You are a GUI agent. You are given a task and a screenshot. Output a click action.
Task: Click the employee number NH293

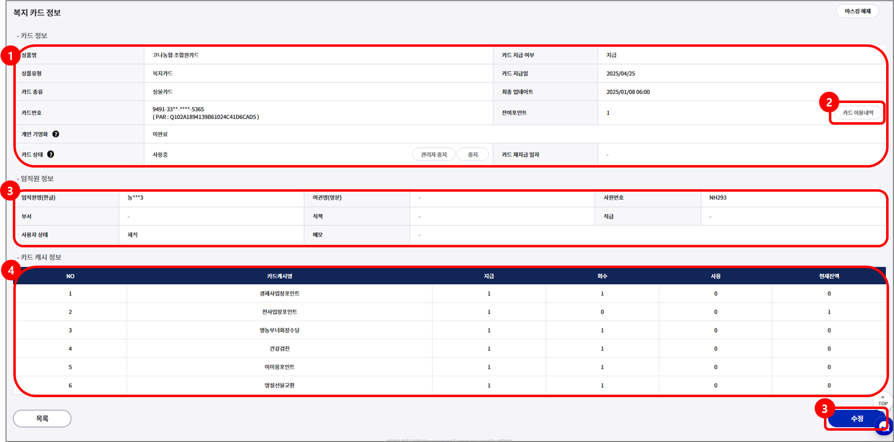click(x=718, y=198)
